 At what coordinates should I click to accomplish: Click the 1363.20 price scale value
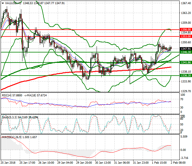pos(186,13)
